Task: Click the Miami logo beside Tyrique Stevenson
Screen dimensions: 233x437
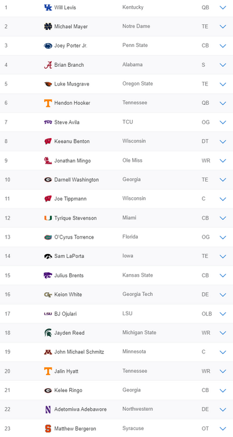Action: [x=48, y=218]
